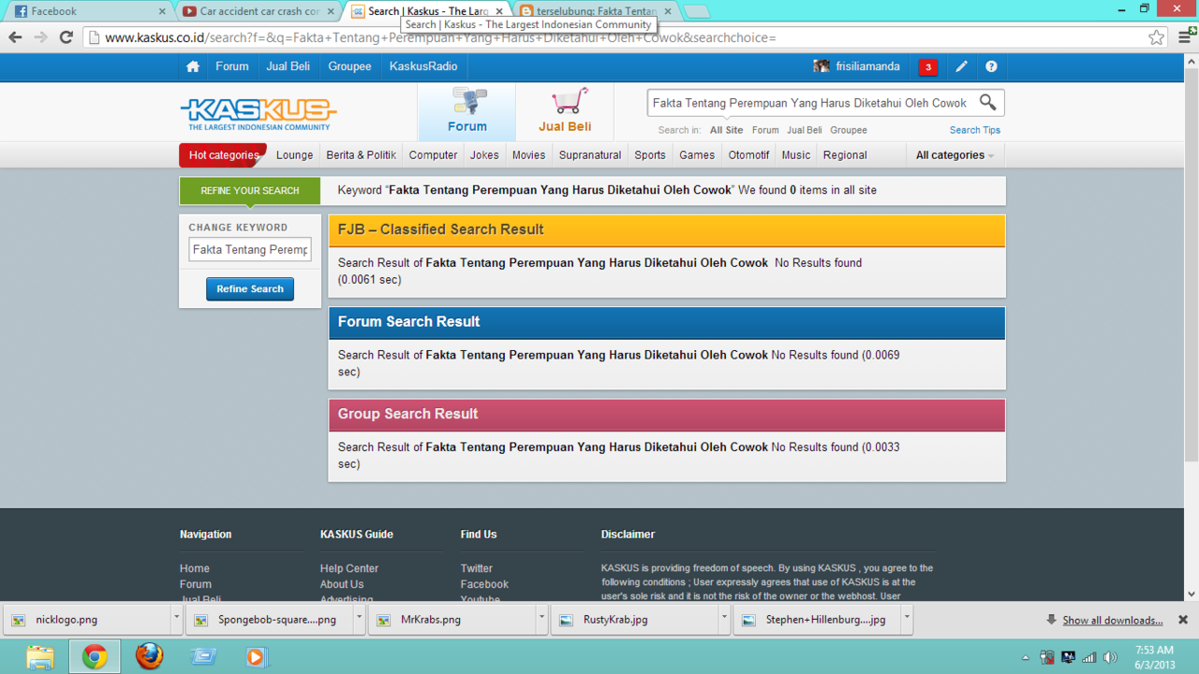Screen dimensions: 1199x674
Task: Open the Search Tips link
Action: click(x=975, y=130)
